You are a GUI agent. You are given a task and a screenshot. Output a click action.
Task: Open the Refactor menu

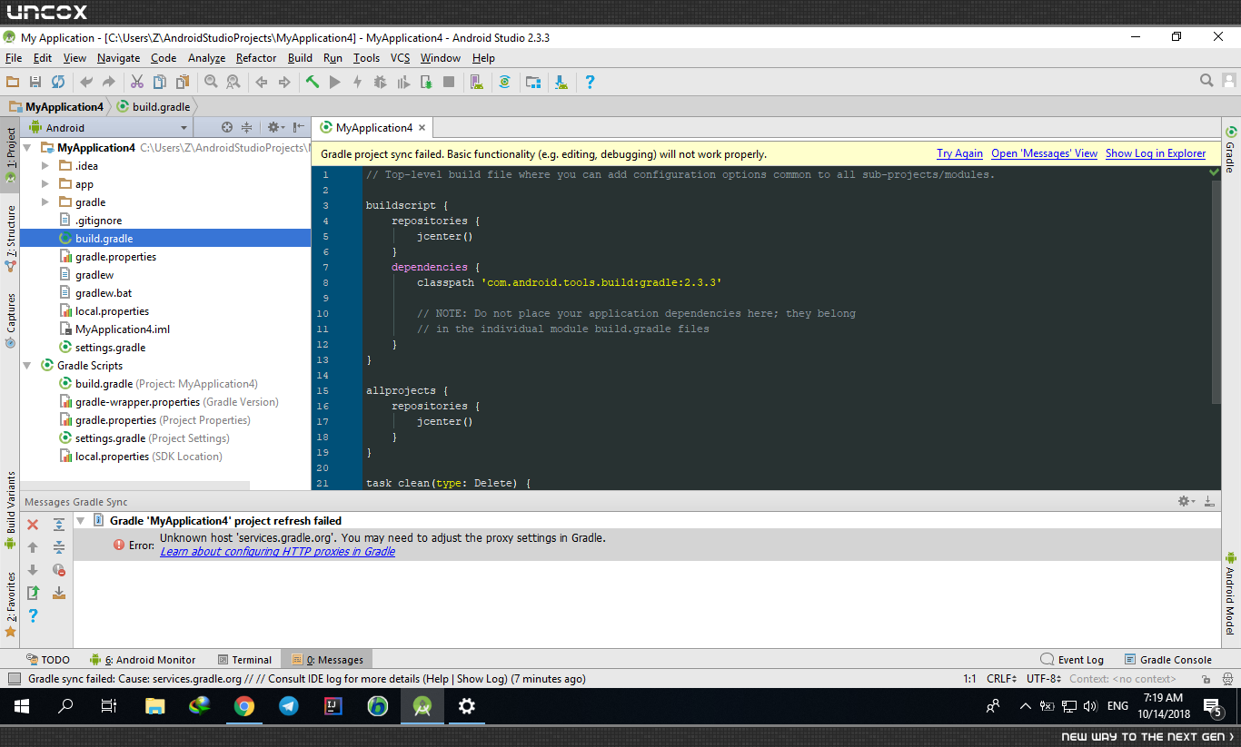[x=256, y=58]
